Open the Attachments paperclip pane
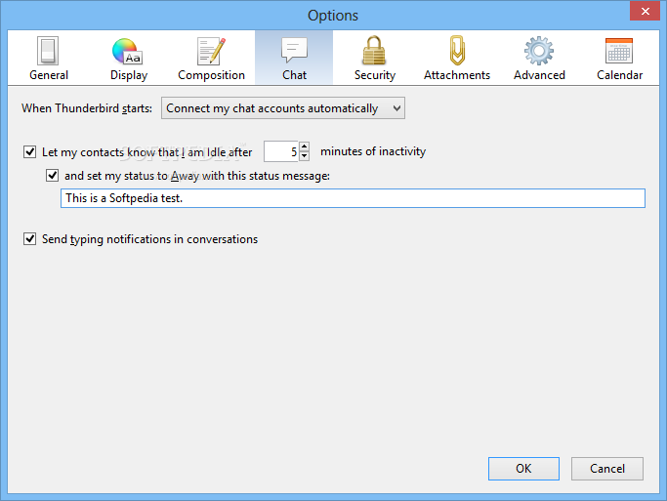 coord(456,59)
